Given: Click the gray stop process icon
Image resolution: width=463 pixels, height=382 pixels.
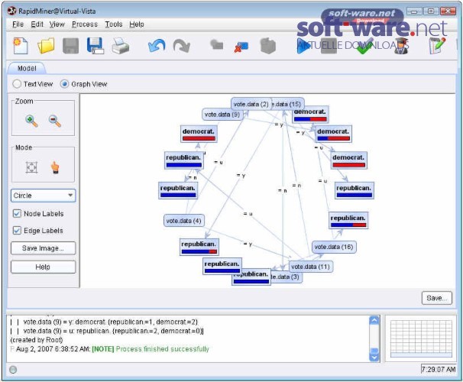Looking at the screenshot, I should click(x=329, y=46).
